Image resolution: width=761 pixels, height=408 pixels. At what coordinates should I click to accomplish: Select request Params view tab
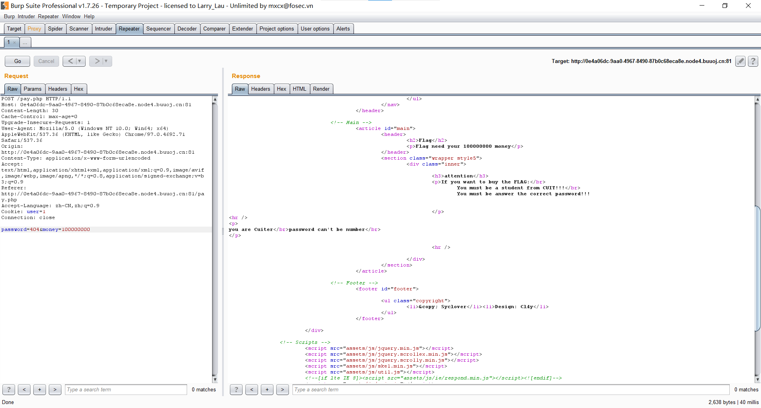click(33, 89)
